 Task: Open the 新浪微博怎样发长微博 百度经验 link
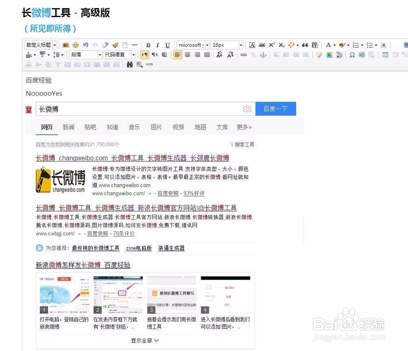[x=83, y=265]
